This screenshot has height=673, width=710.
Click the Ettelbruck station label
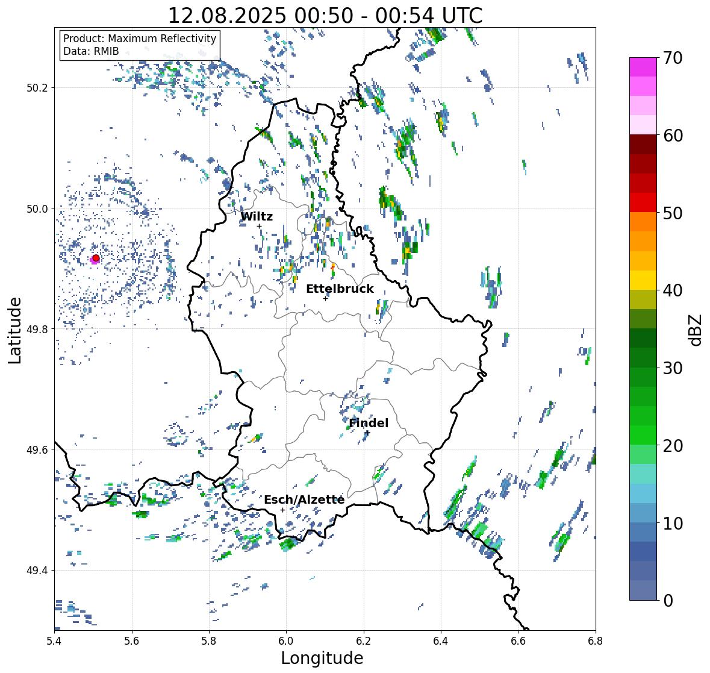click(x=340, y=289)
